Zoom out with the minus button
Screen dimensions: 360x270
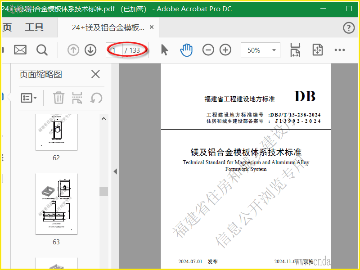pyautogui.click(x=208, y=50)
